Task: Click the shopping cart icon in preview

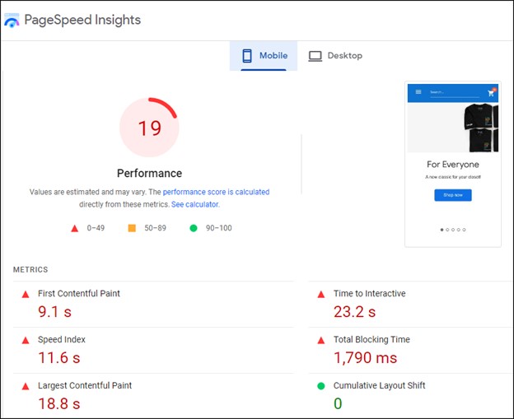Action: pos(492,93)
